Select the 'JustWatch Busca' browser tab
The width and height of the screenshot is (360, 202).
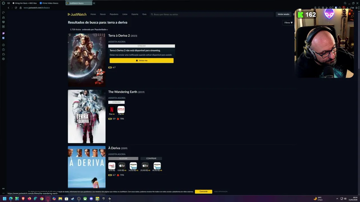tap(79, 3)
